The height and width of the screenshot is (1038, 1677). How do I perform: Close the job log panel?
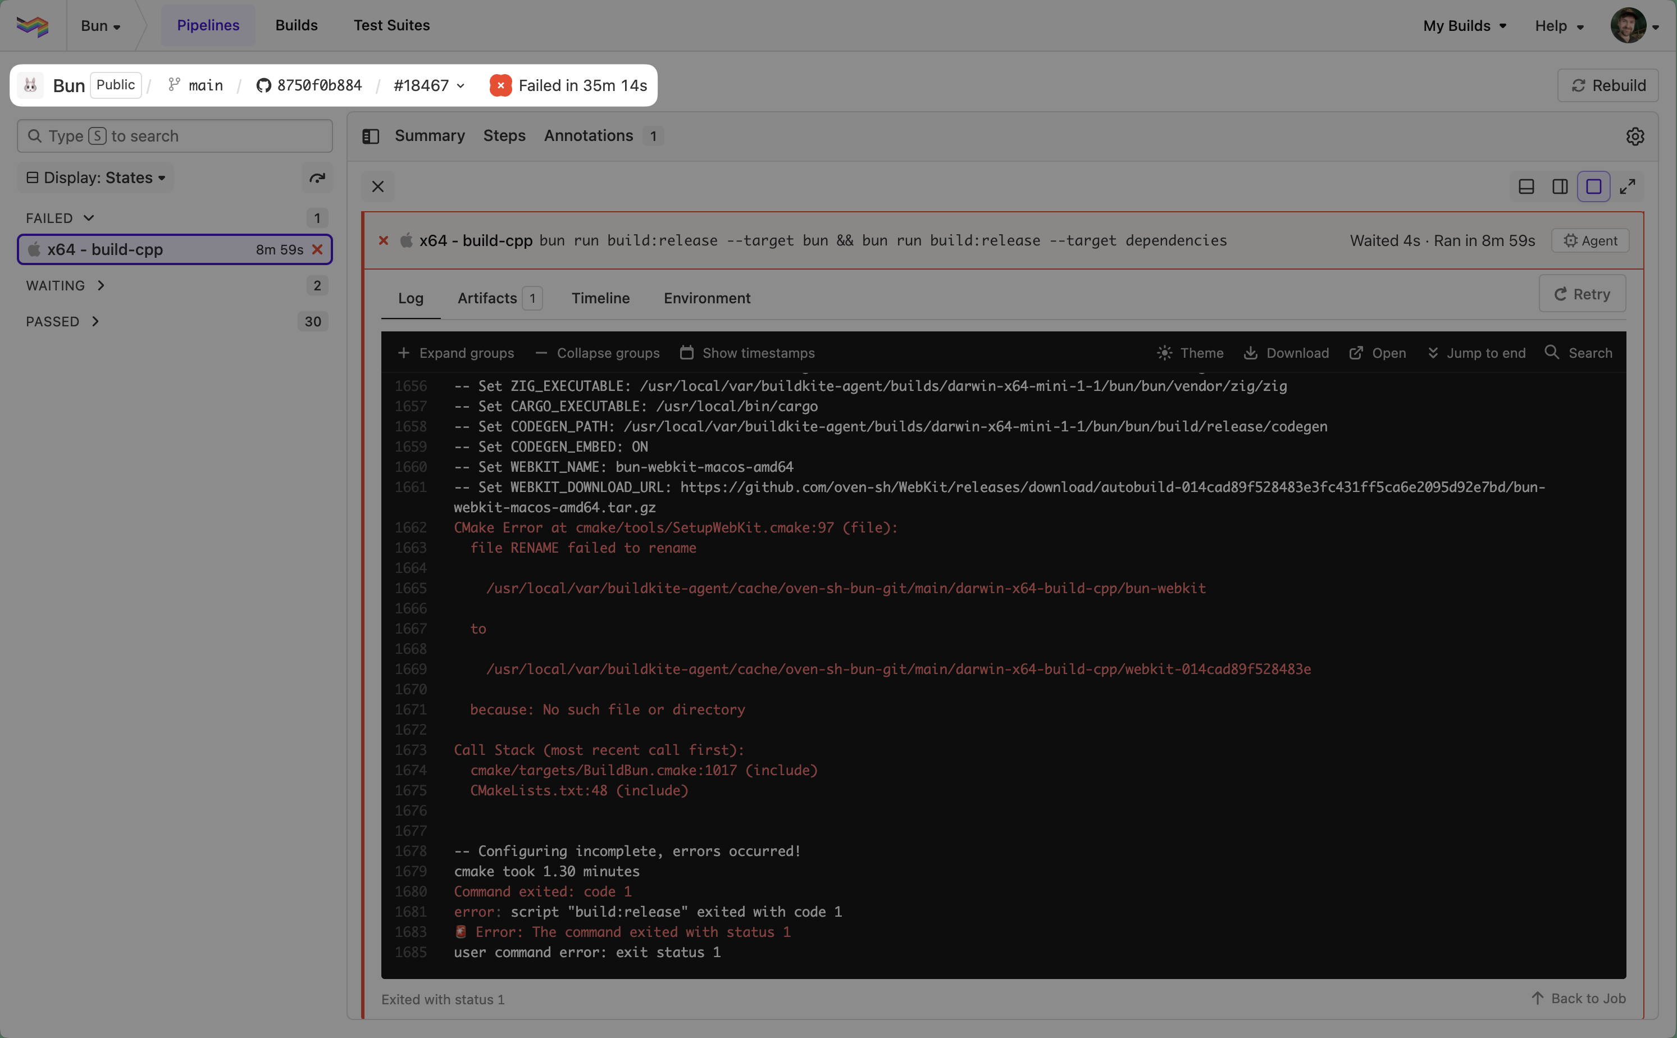point(377,186)
